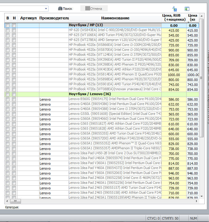The height and width of the screenshot is (222, 209).
Task: Sort by the Производитель column header
Action: click(54, 18)
